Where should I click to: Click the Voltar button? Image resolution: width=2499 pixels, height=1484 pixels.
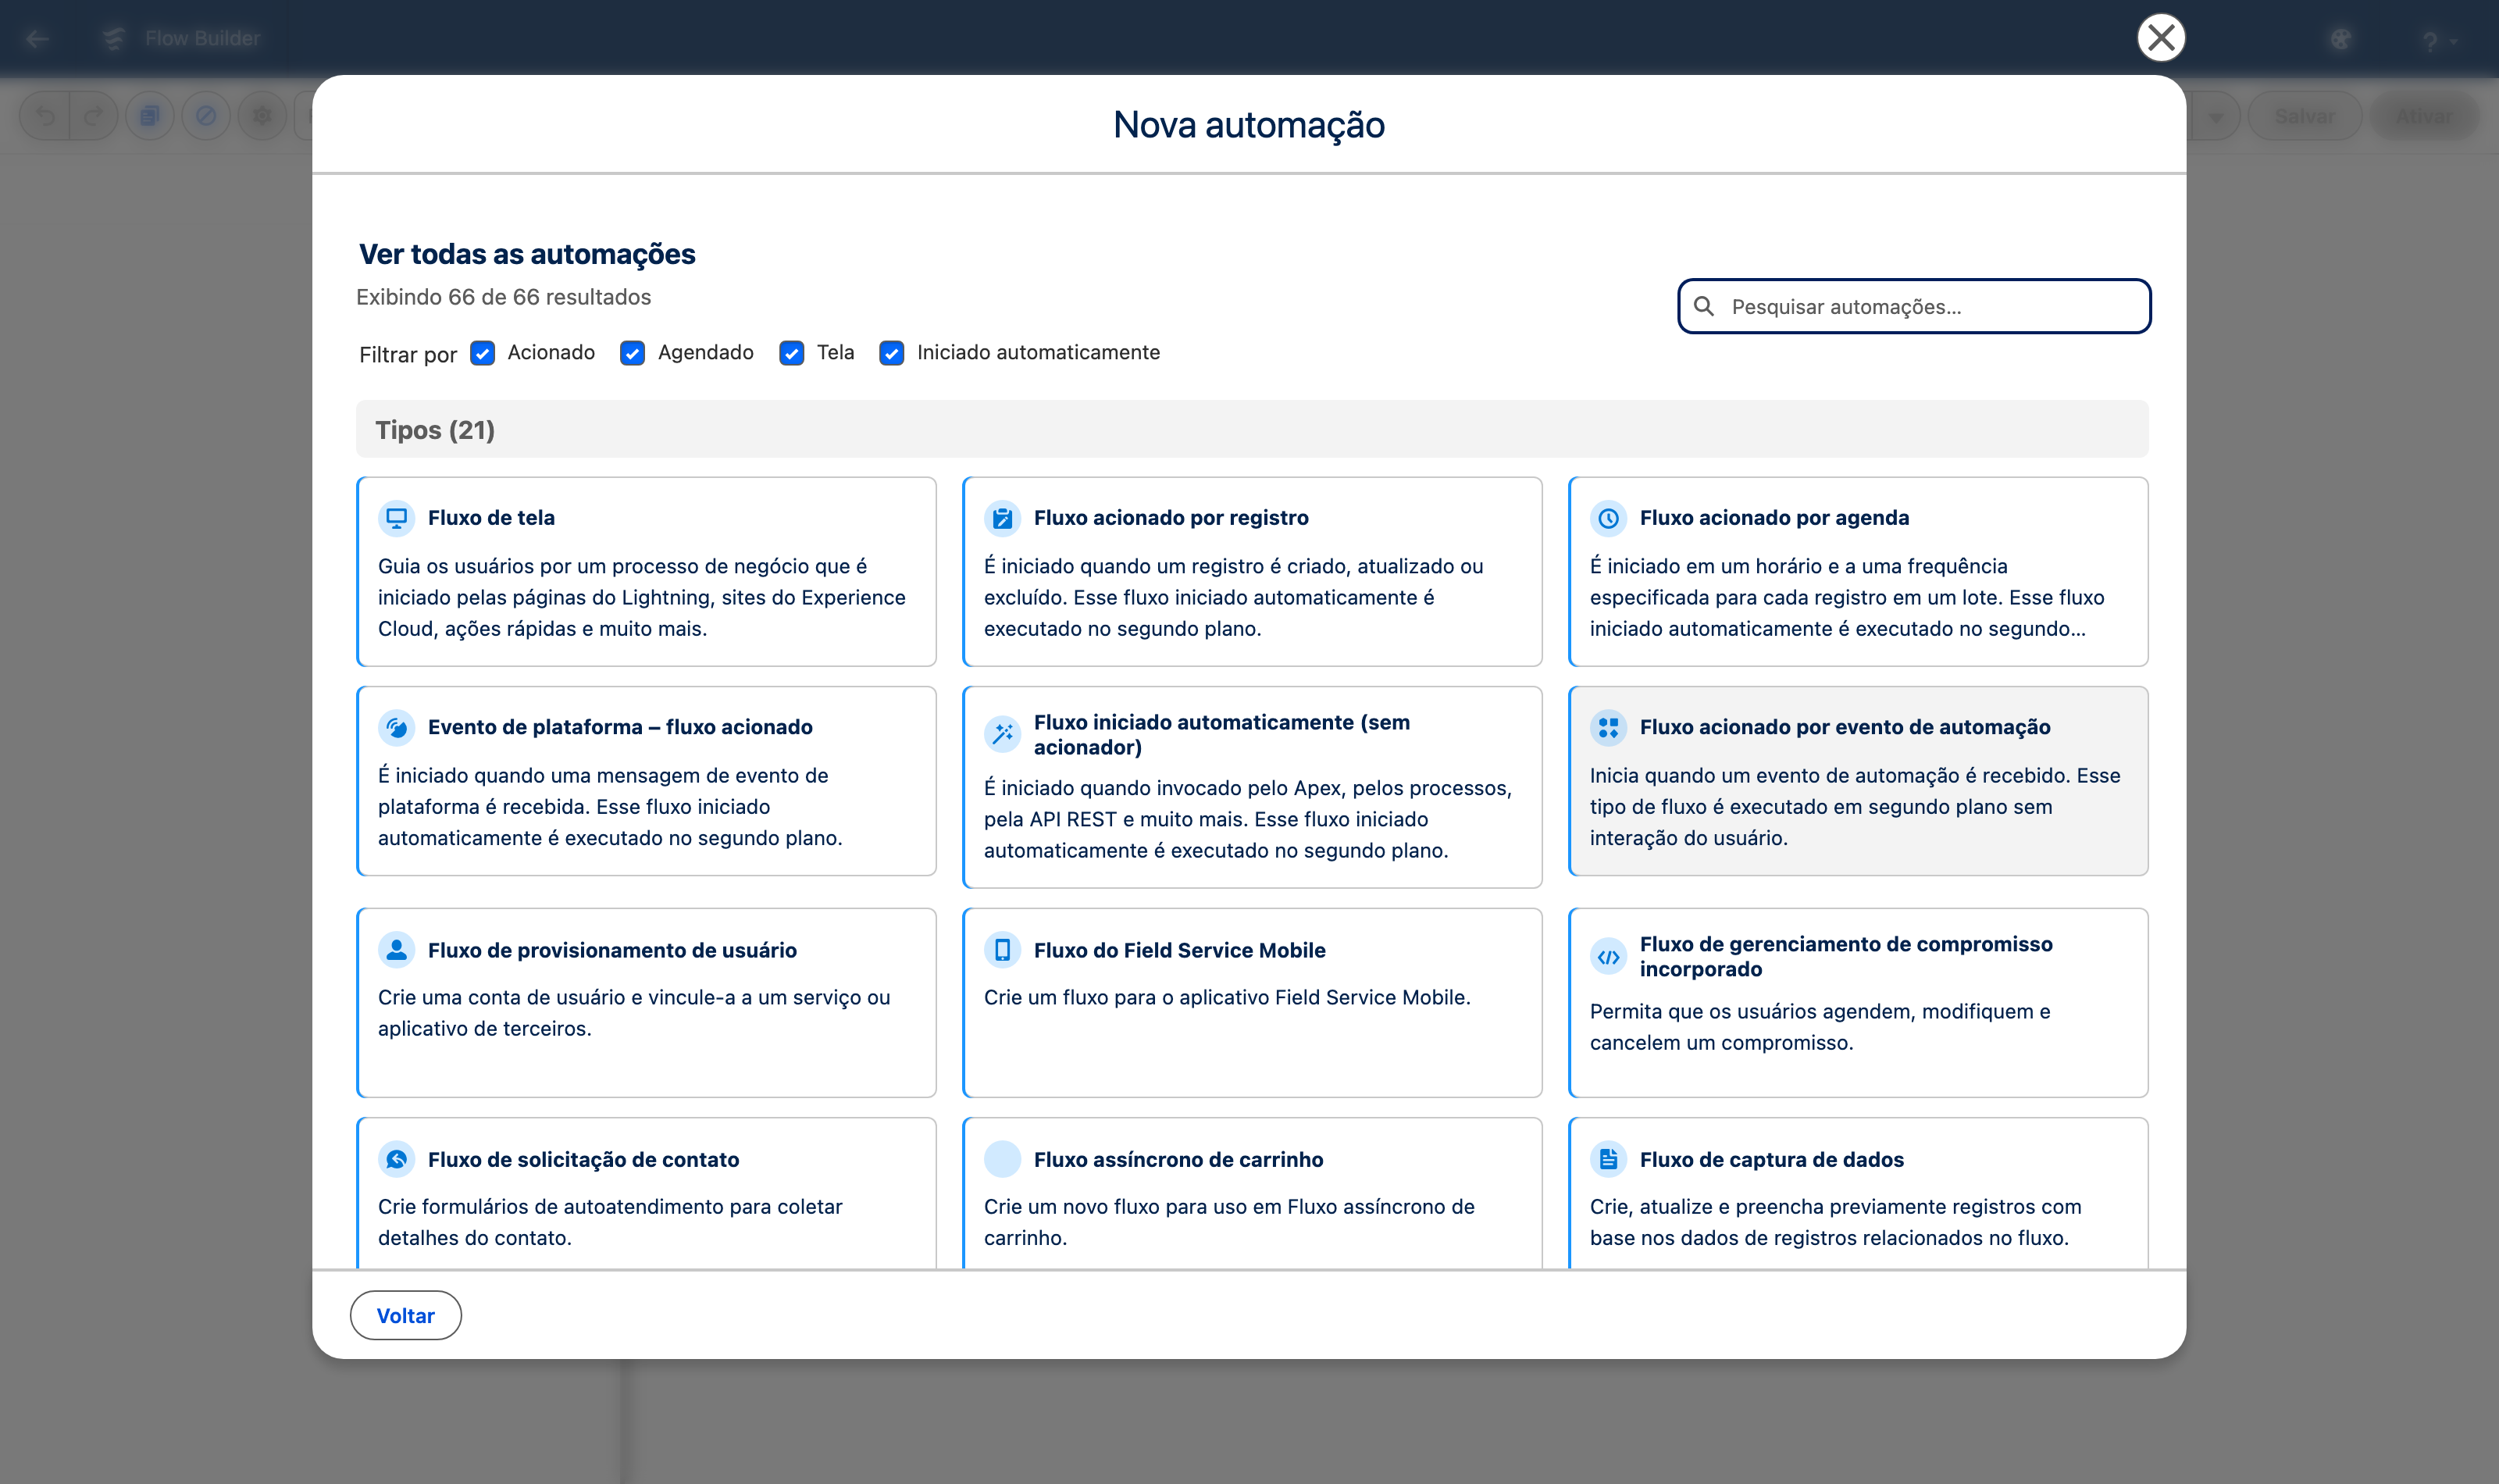pyautogui.click(x=406, y=1315)
